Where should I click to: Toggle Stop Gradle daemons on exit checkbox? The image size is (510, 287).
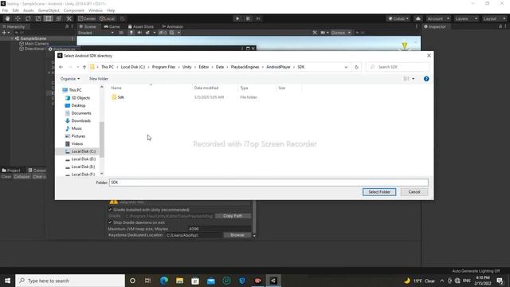click(x=110, y=222)
